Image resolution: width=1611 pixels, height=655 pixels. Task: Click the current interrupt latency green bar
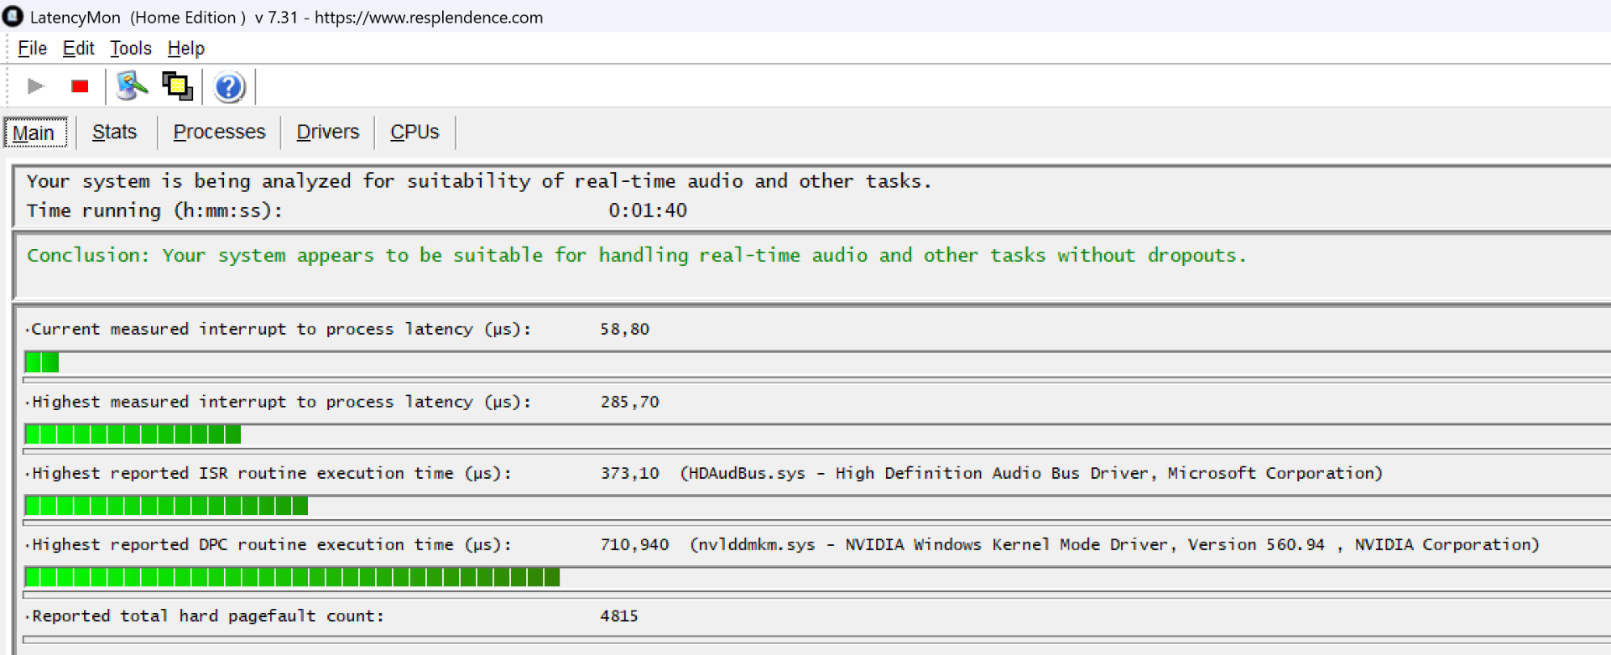42,362
